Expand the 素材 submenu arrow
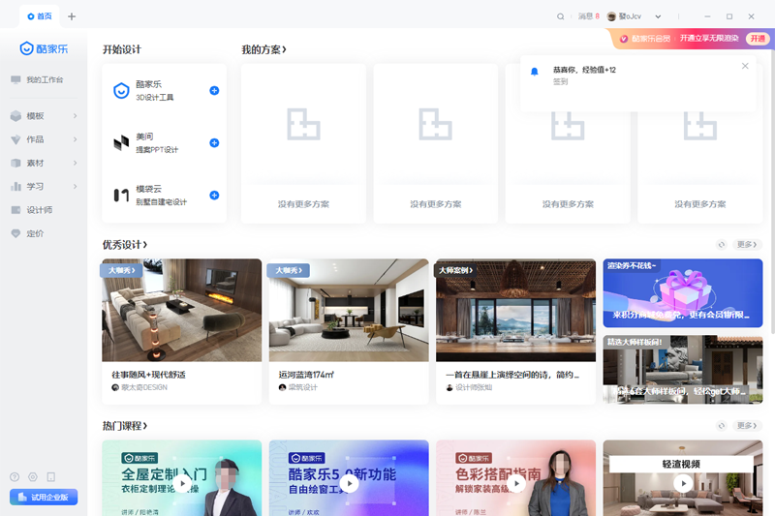This screenshot has width=775, height=516. tap(75, 163)
